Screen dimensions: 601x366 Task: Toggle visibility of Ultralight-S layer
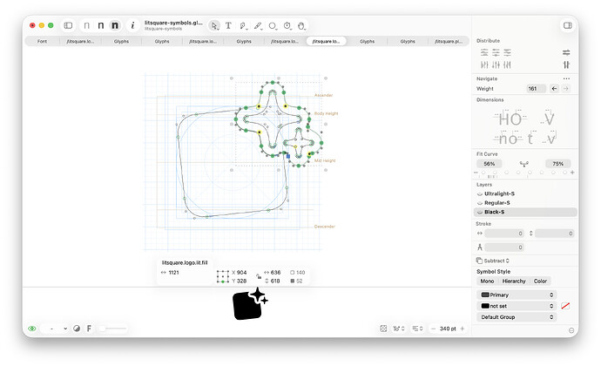click(480, 193)
